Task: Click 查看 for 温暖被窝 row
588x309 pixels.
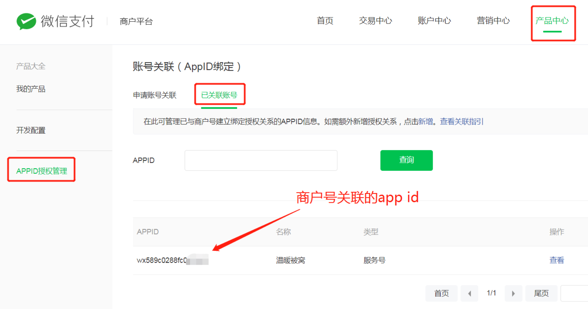Action: [x=557, y=260]
